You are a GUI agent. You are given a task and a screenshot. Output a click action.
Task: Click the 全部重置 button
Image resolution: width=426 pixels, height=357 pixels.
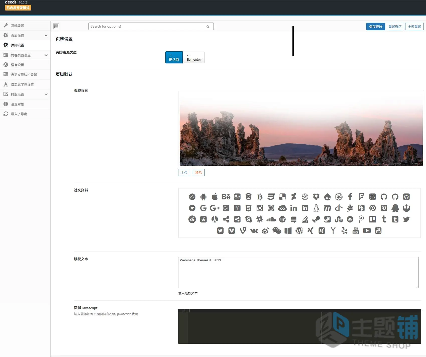click(414, 27)
